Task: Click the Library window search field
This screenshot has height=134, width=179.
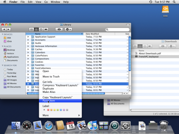Action: point(117,29)
